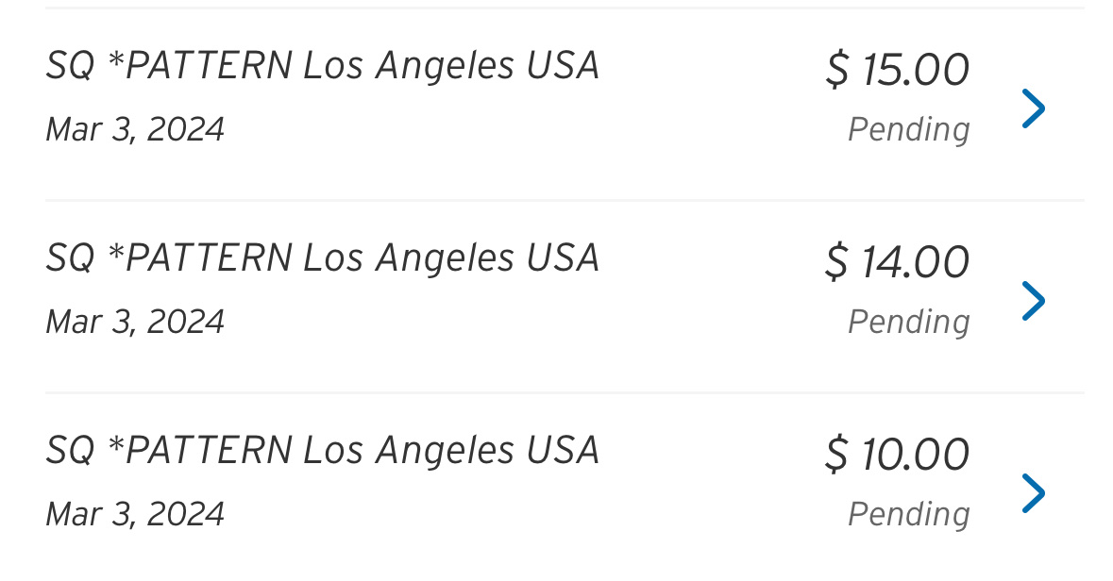Viewport: 1113px width, 581px height.
Task: Select the Pending label under $14.00
Action: click(908, 322)
